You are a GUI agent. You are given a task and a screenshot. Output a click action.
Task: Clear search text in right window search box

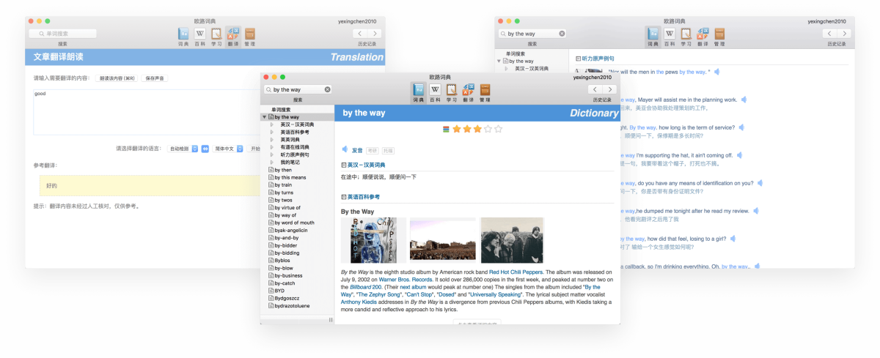(562, 34)
